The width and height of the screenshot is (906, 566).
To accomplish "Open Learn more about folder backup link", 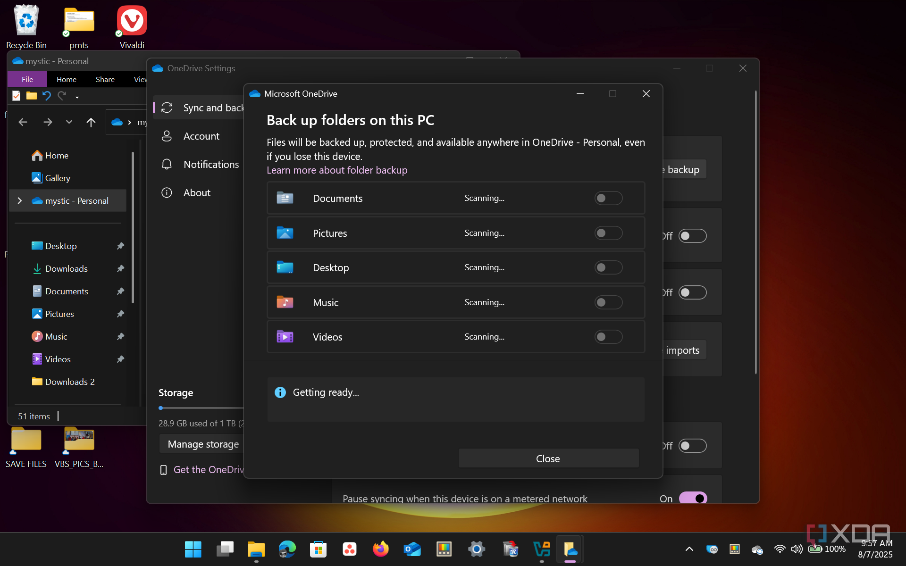I will (337, 170).
